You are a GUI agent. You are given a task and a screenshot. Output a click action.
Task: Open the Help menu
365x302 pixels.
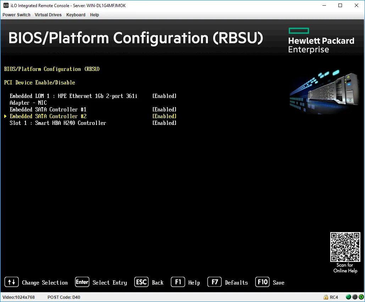(94, 15)
